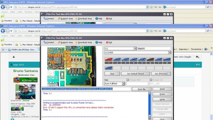Screen dimensions: 213x120
Task: Click the Favoritos star button in the front IE window
Action: [x=6, y=45]
